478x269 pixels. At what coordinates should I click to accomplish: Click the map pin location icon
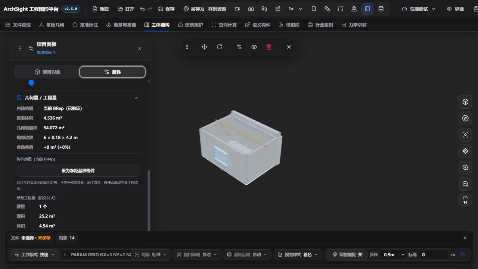[354, 9]
